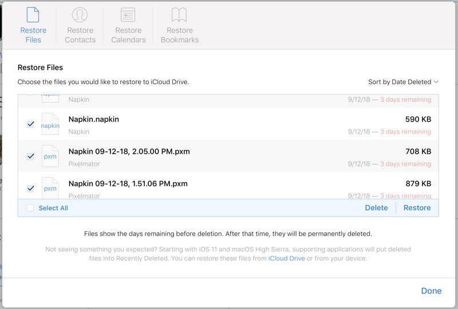
Task: Click the Restore Bookmarks book icon
Action: pos(179,15)
